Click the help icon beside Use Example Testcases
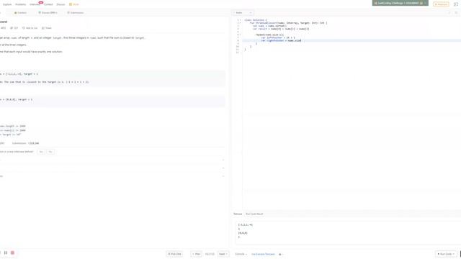 coord(280,254)
